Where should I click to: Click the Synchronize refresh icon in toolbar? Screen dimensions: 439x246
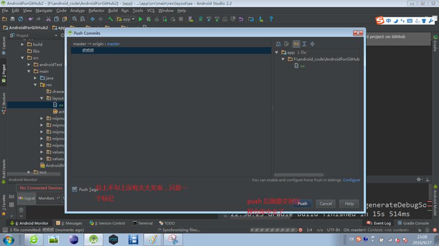pos(21,19)
